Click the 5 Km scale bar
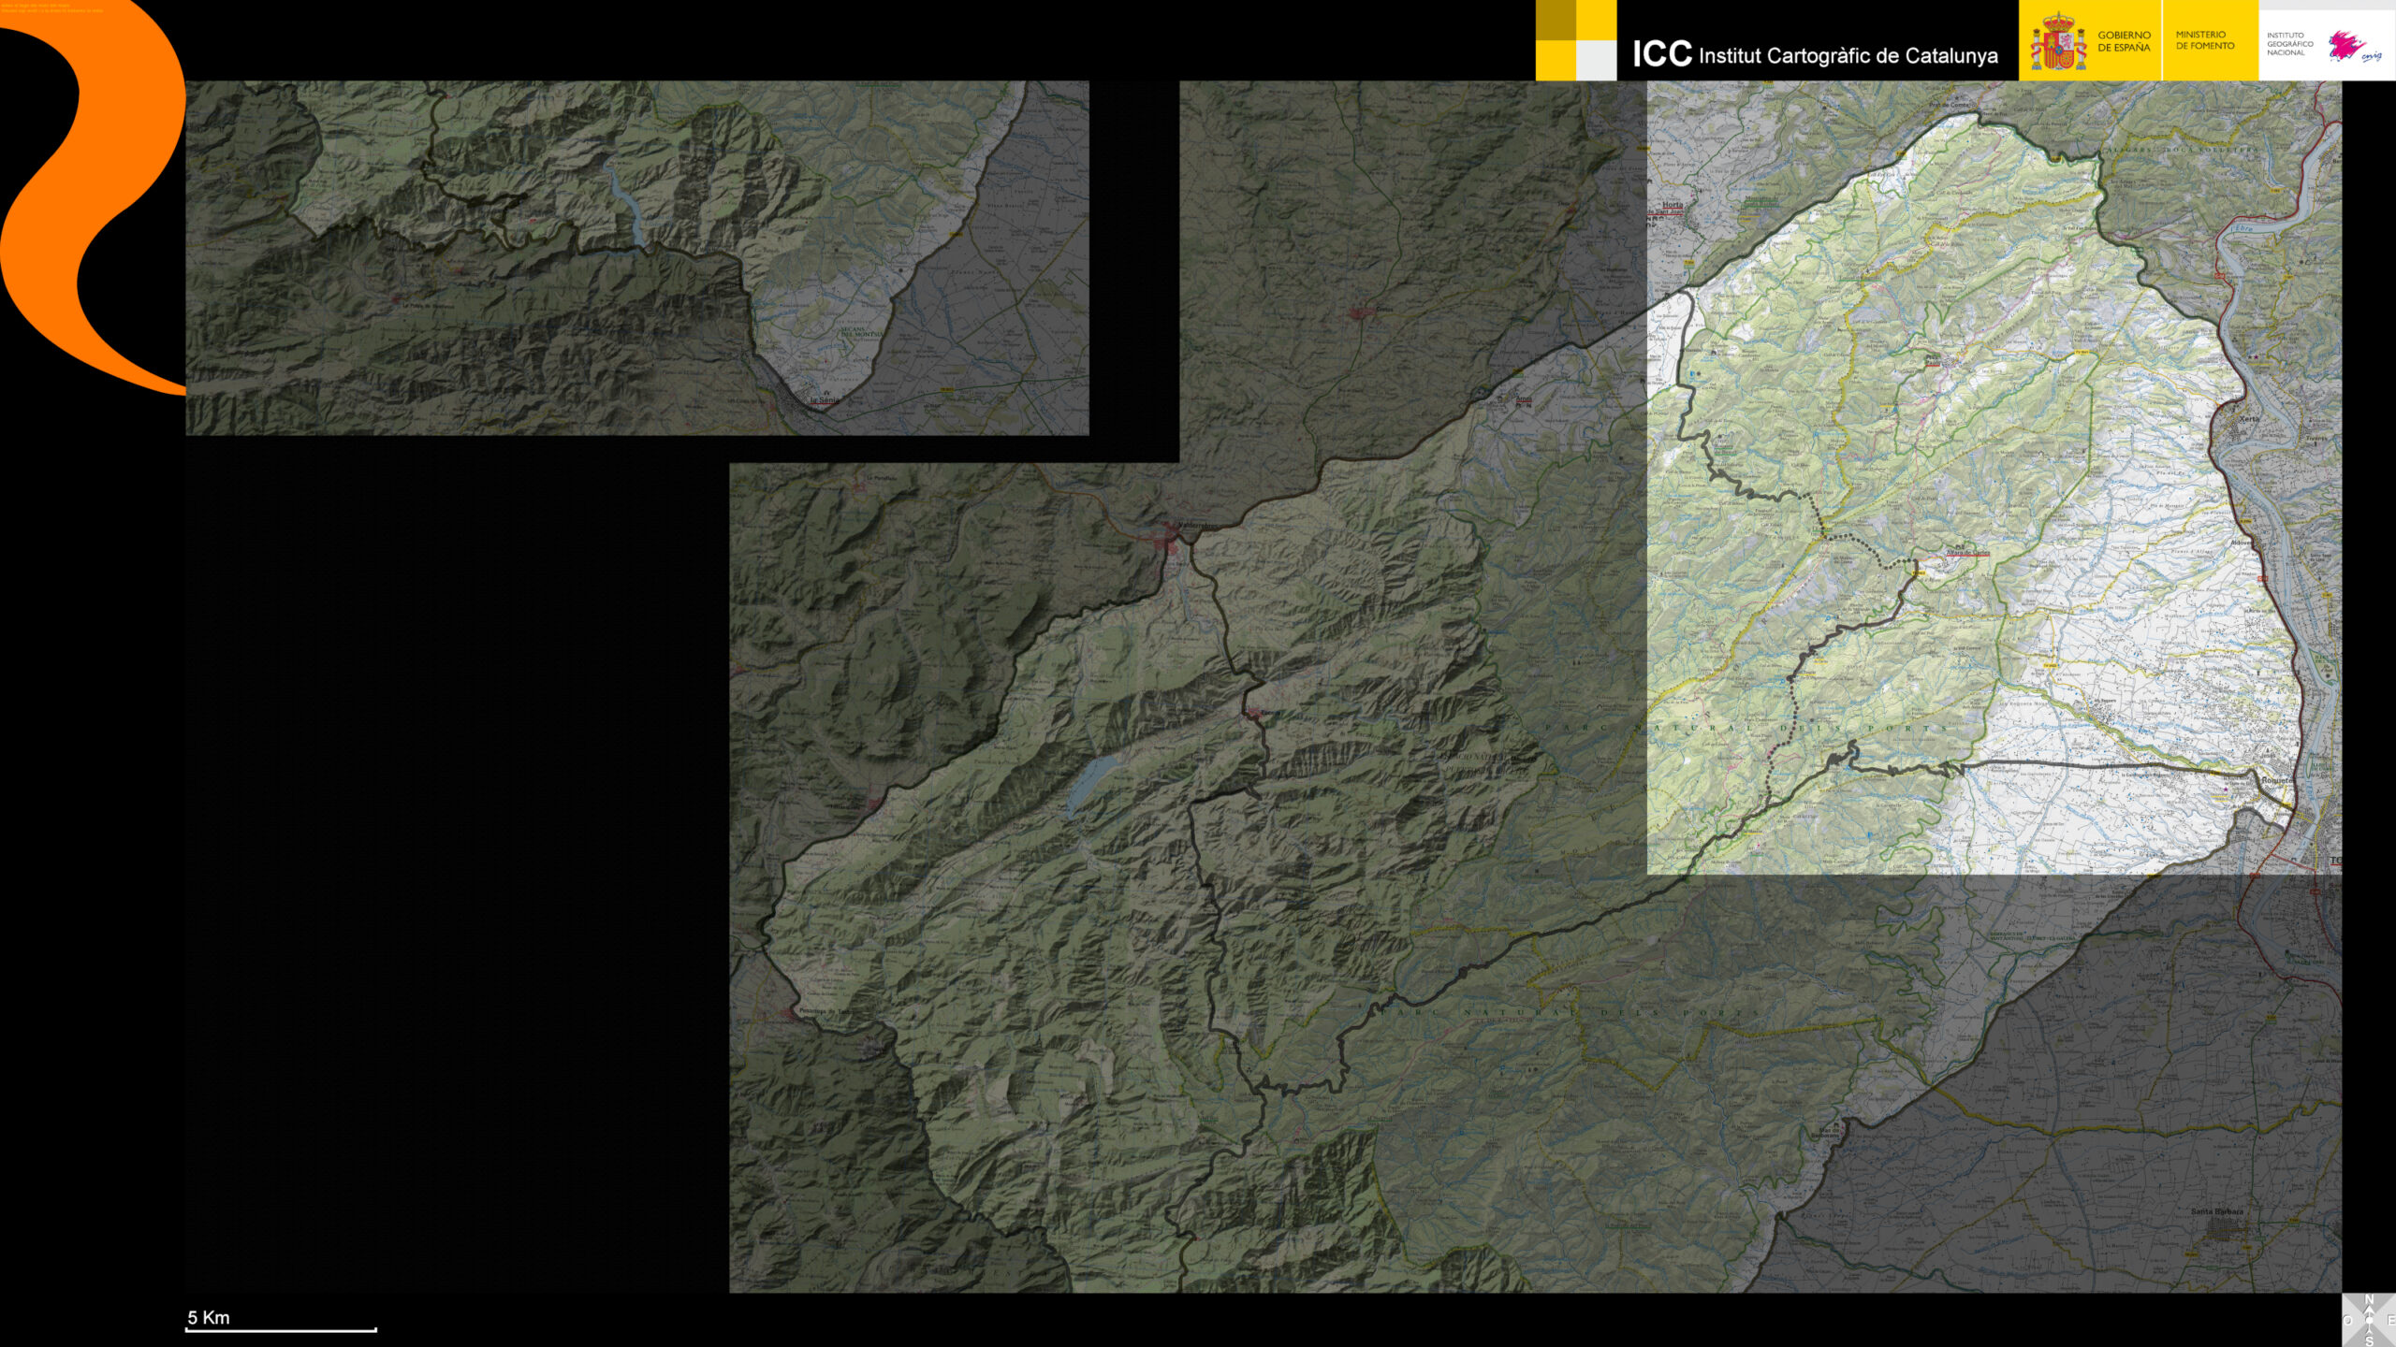Viewport: 2396px width, 1347px height. pyautogui.click(x=281, y=1327)
